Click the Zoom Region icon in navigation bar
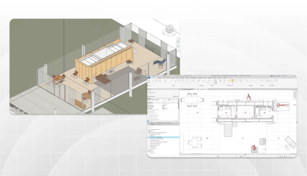Screen dimensions: 307x176 [178, 47]
